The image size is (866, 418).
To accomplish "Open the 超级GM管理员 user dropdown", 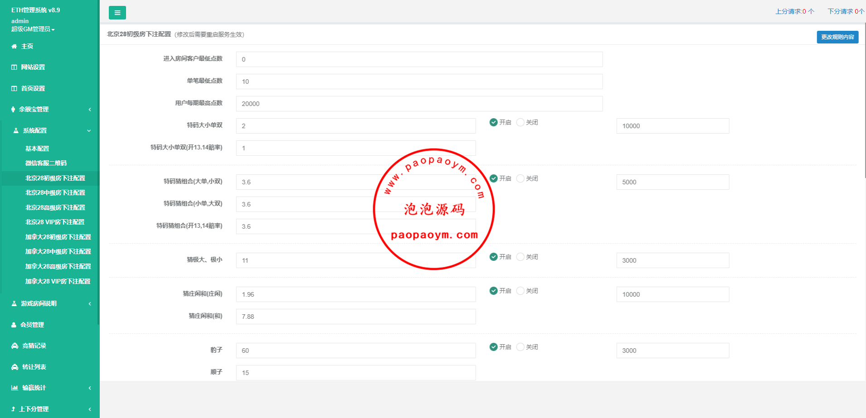I will tap(33, 29).
